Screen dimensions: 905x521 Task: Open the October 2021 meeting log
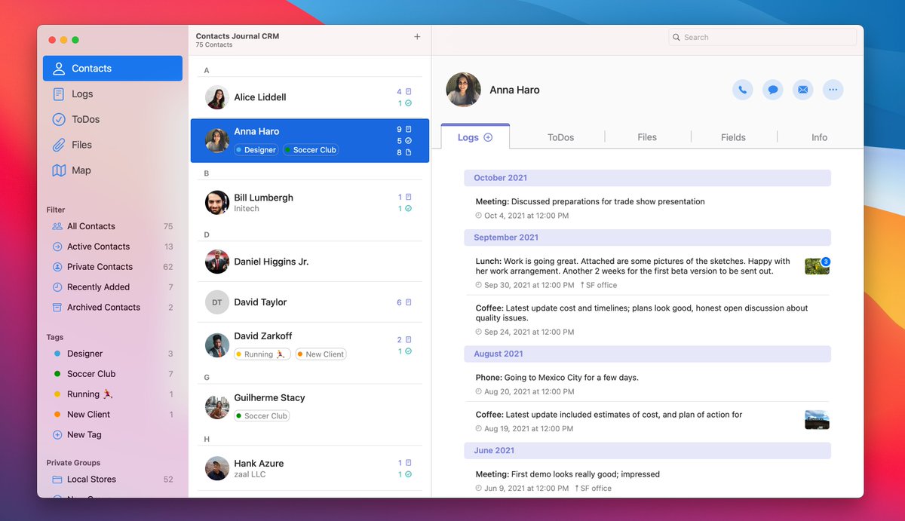click(x=647, y=208)
